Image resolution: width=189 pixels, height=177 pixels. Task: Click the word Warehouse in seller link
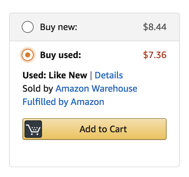[x=114, y=88]
